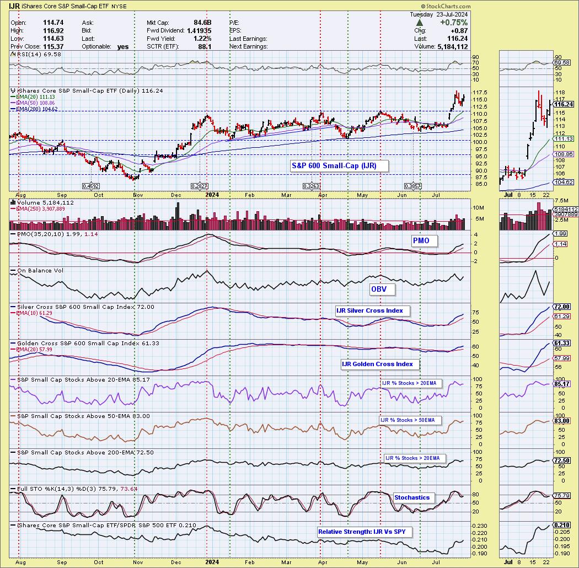579x568 pixels.
Task: Click the 'S&P 600 Small-Cap (IJR)' annotation box
Action: click(339, 166)
